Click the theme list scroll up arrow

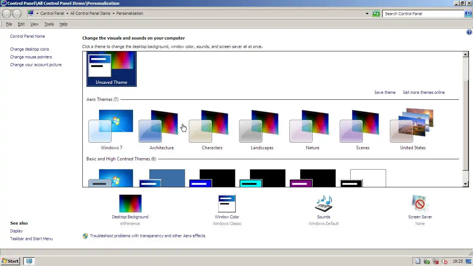click(466, 55)
